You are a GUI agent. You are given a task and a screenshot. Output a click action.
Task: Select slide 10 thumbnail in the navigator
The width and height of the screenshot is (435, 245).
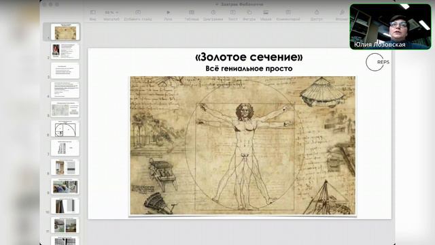tap(65, 206)
